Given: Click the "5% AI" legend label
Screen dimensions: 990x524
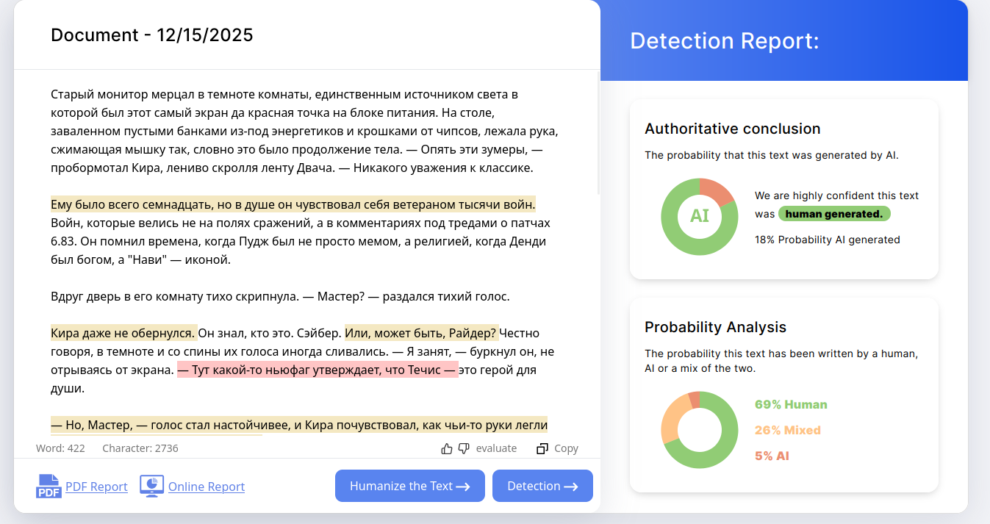Looking at the screenshot, I should [x=772, y=456].
